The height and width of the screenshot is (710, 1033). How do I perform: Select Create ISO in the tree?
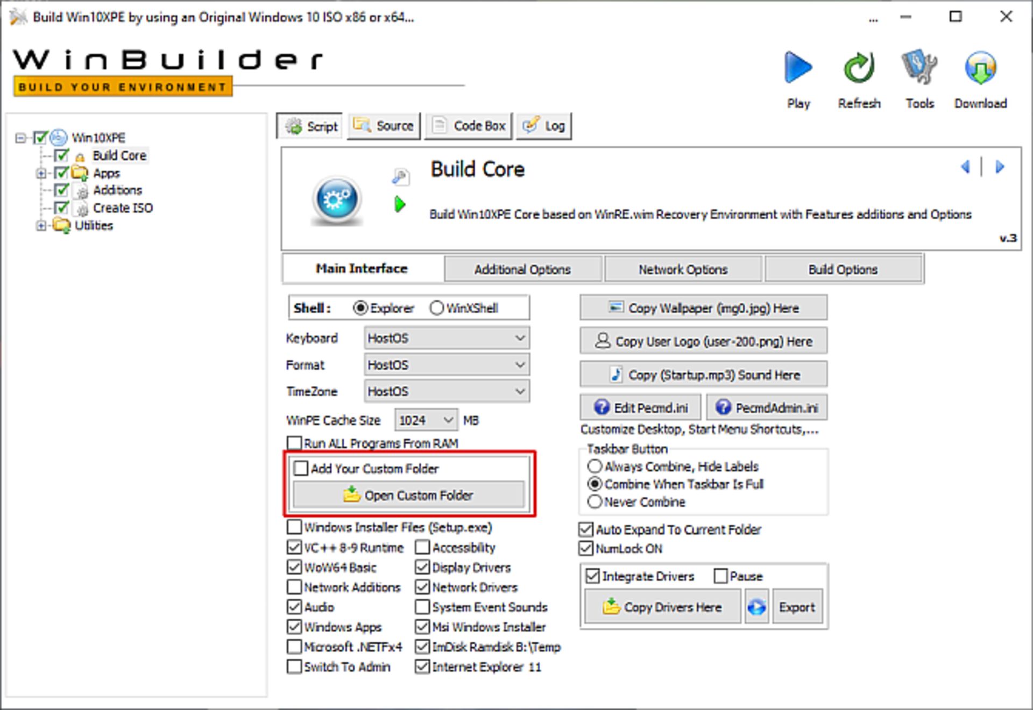123,208
